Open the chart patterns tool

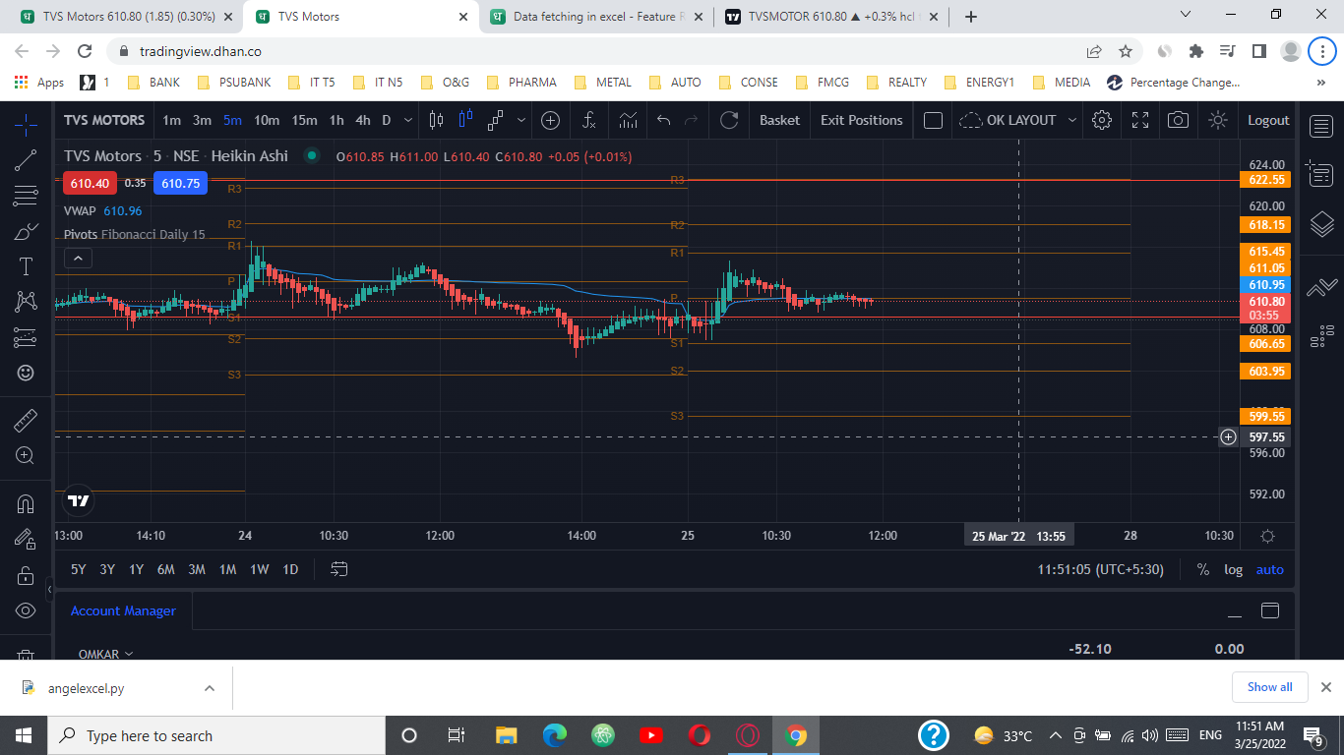pos(26,302)
